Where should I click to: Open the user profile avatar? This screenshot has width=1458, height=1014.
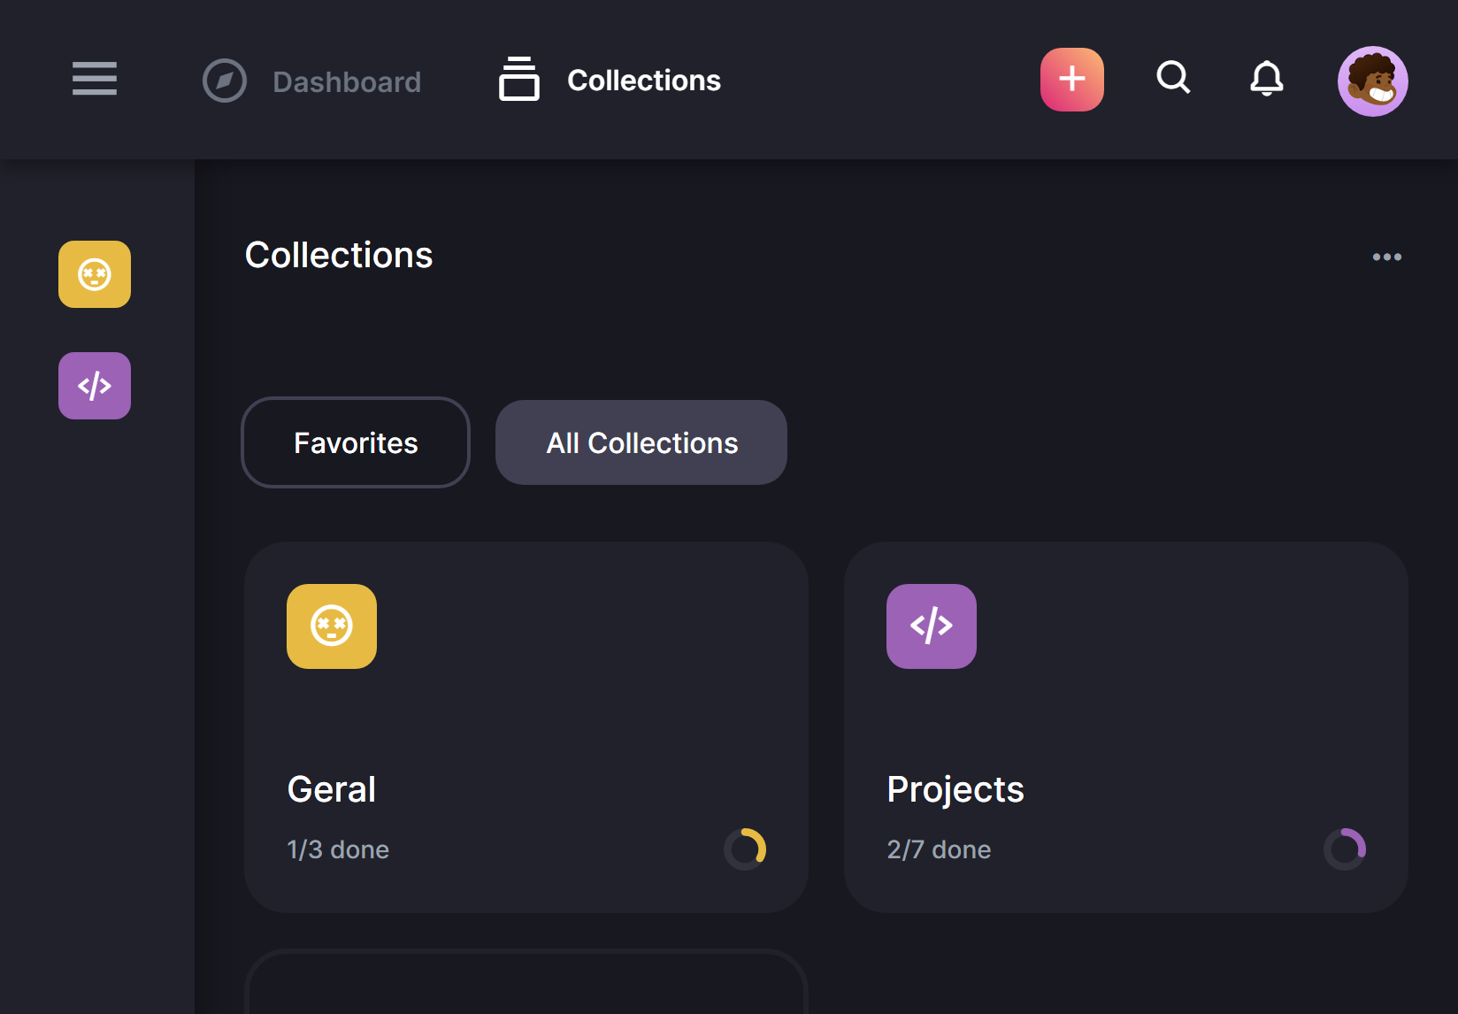1373,81
